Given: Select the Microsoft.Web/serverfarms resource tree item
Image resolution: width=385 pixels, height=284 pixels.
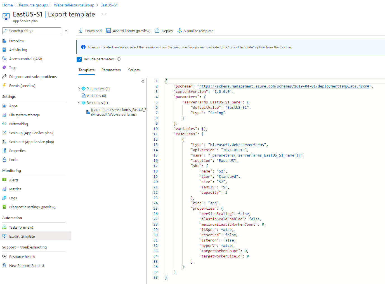Looking at the screenshot, I should click(x=115, y=112).
